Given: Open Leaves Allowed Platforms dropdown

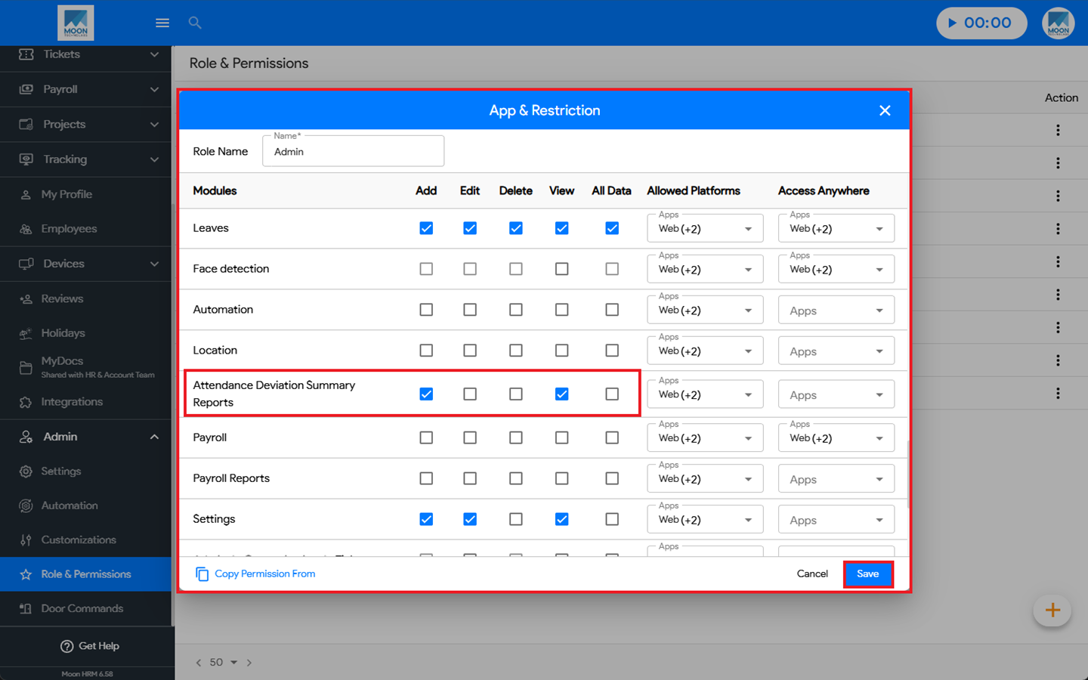Looking at the screenshot, I should click(x=705, y=228).
